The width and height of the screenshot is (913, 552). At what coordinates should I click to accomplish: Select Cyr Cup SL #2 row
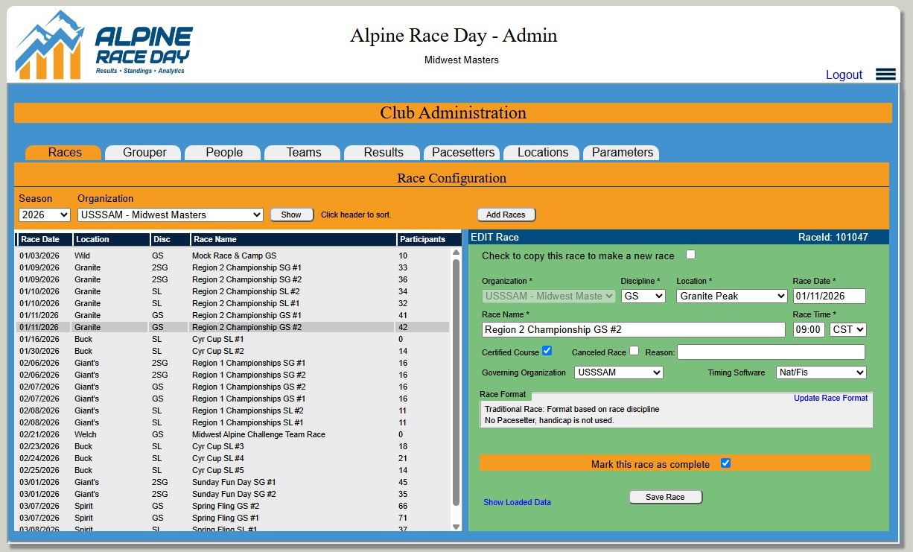coord(233,351)
